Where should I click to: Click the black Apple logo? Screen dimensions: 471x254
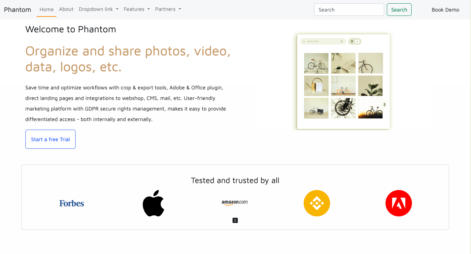(153, 203)
